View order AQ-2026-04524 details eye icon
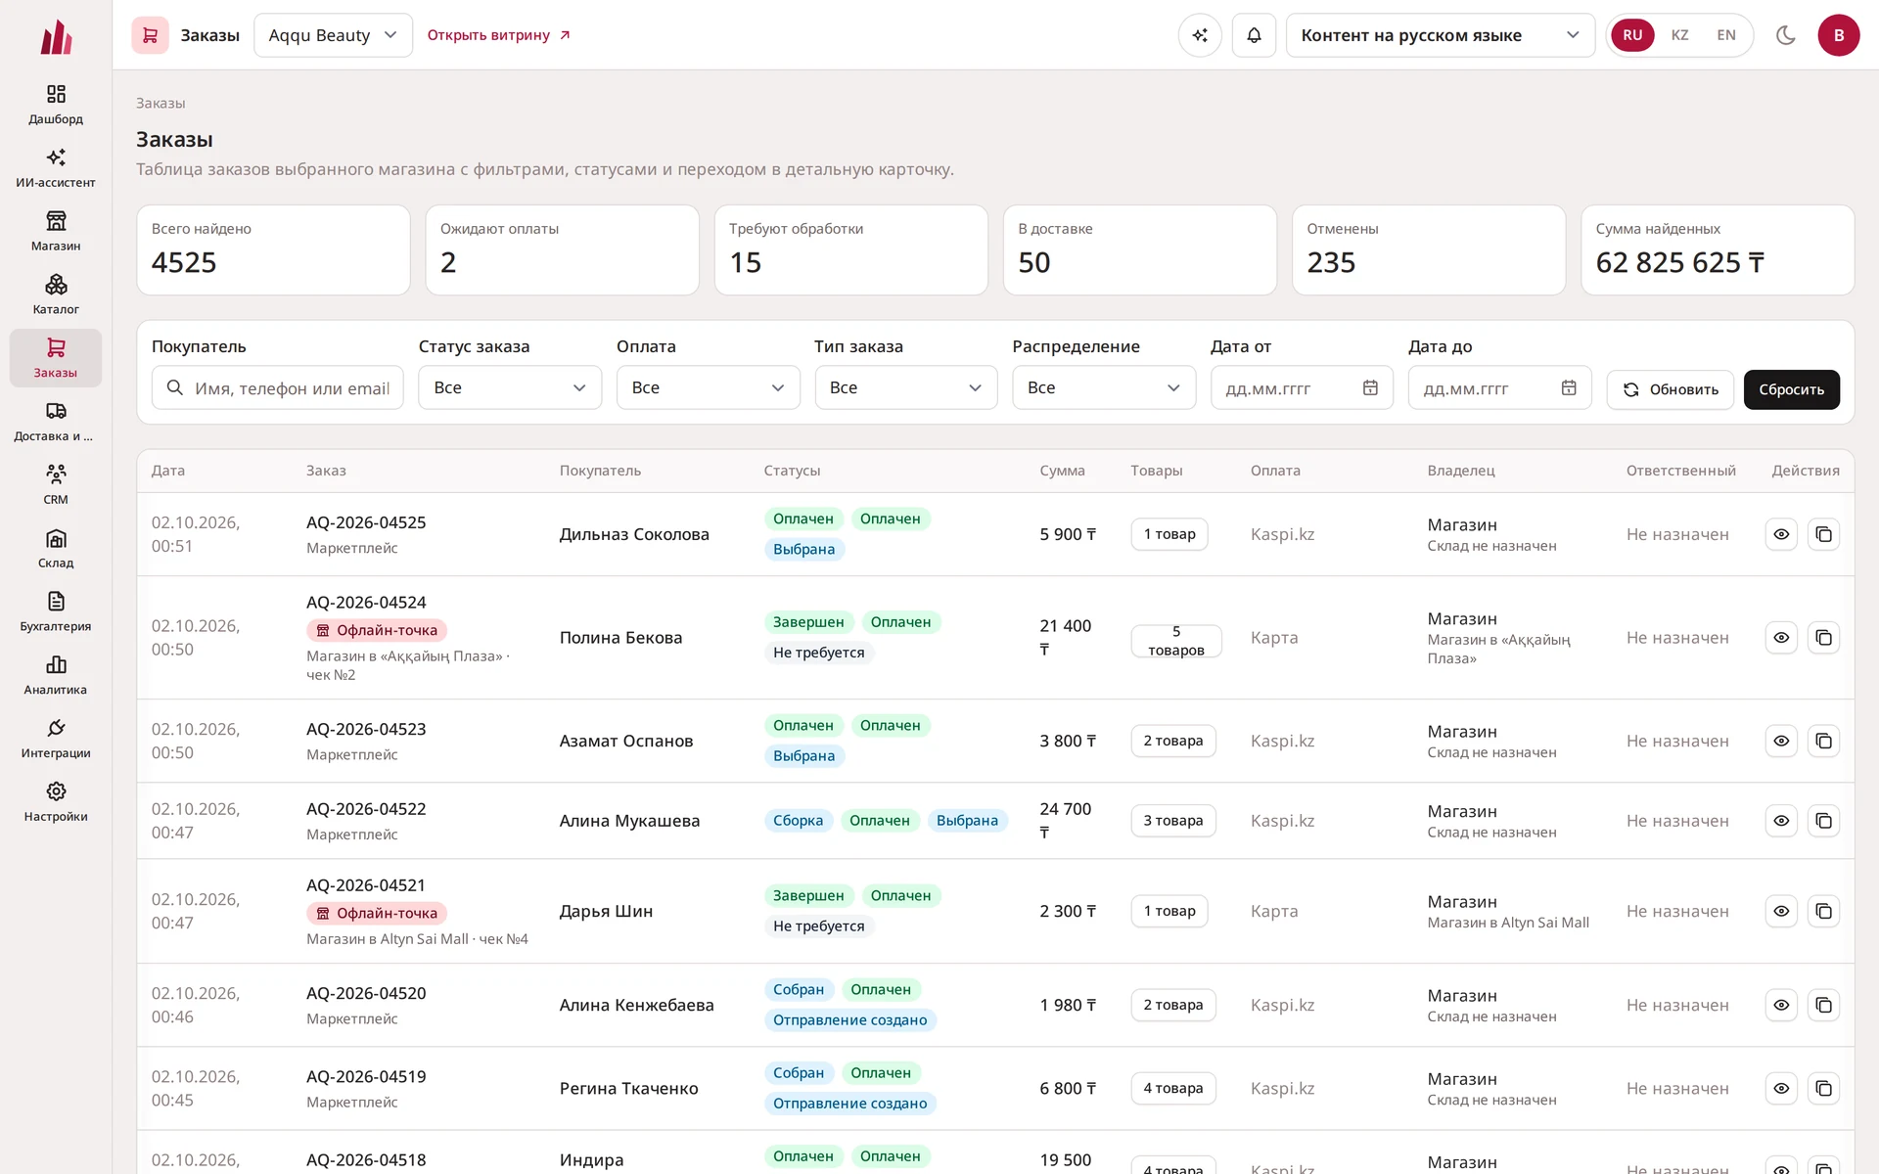The image size is (1879, 1174). click(1781, 638)
